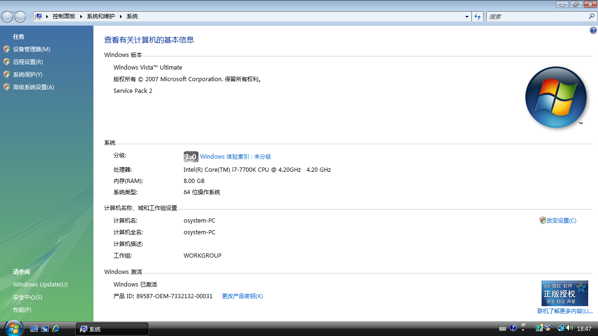Click the Intel Core i7-7700K processor text
The height and width of the screenshot is (336, 598).
click(257, 169)
